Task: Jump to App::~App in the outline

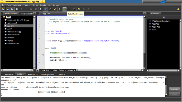Action: [156, 27]
